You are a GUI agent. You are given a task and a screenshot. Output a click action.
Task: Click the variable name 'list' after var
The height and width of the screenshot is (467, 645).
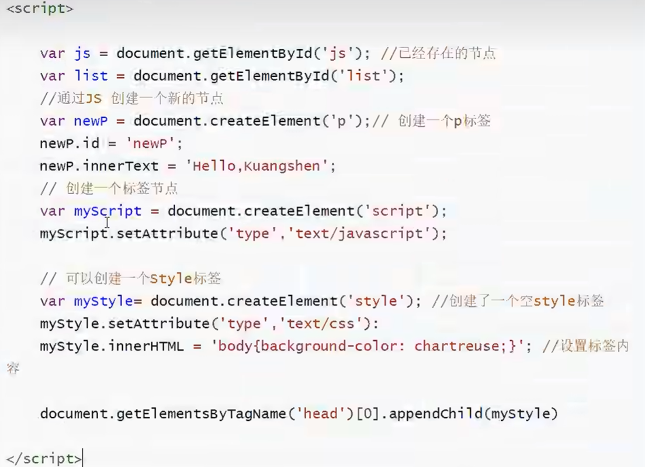point(91,76)
